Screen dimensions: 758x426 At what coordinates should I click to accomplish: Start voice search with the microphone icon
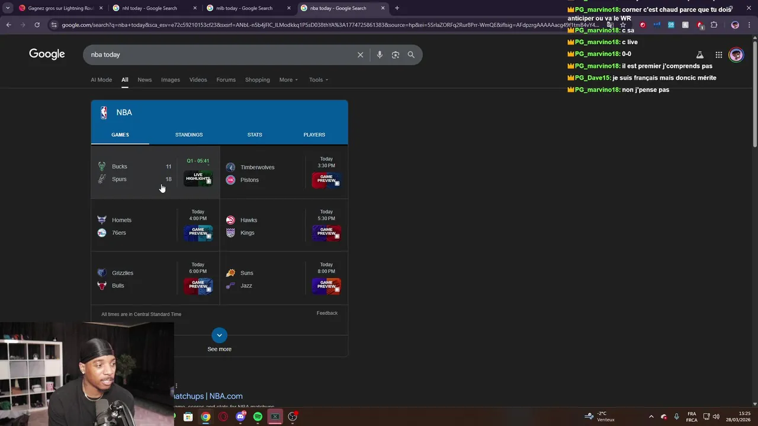[x=380, y=54]
